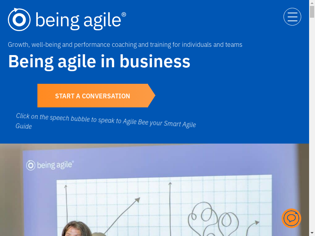Click the "Being agile in business" heading
The height and width of the screenshot is (236, 315).
(99, 62)
